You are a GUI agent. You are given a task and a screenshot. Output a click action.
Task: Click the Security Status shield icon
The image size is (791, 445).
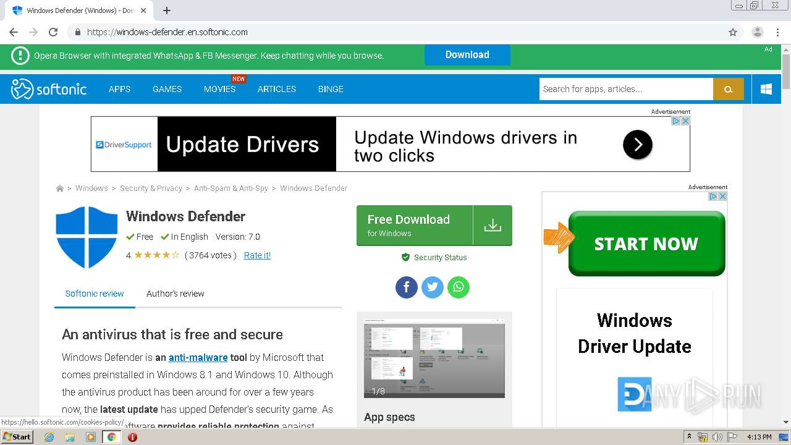pyautogui.click(x=405, y=257)
